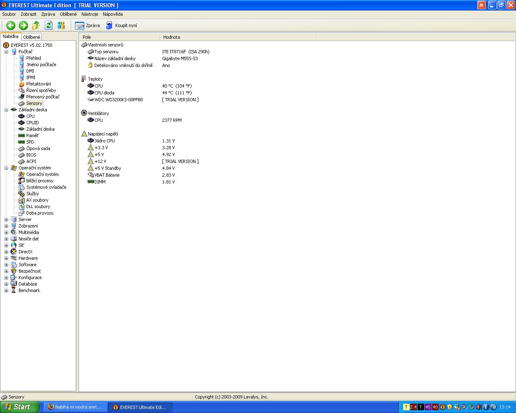Click the green Back arrow toolbar icon

click(x=11, y=25)
